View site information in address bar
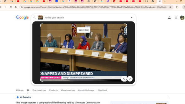 click(x=21, y=7)
